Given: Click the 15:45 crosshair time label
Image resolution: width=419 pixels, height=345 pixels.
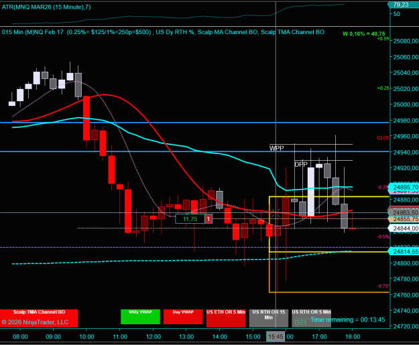Looking at the screenshot, I should pyautogui.click(x=276, y=337).
